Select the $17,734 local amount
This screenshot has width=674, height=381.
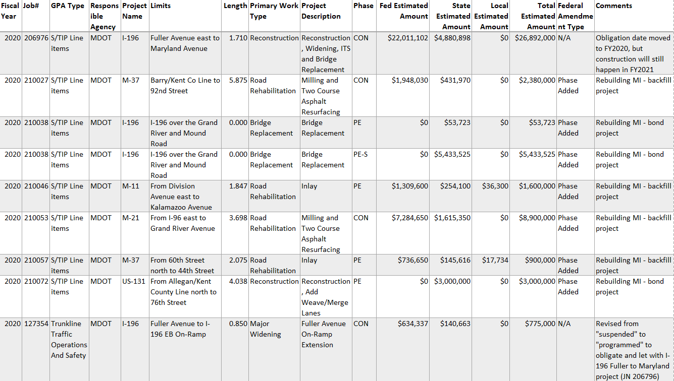(x=495, y=260)
